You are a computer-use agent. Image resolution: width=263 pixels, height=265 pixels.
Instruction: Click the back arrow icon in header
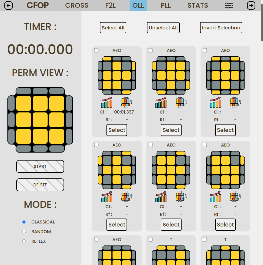[x=9, y=5]
